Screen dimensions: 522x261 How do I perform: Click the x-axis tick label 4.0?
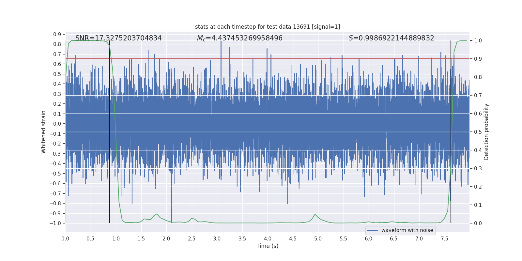click(268, 238)
